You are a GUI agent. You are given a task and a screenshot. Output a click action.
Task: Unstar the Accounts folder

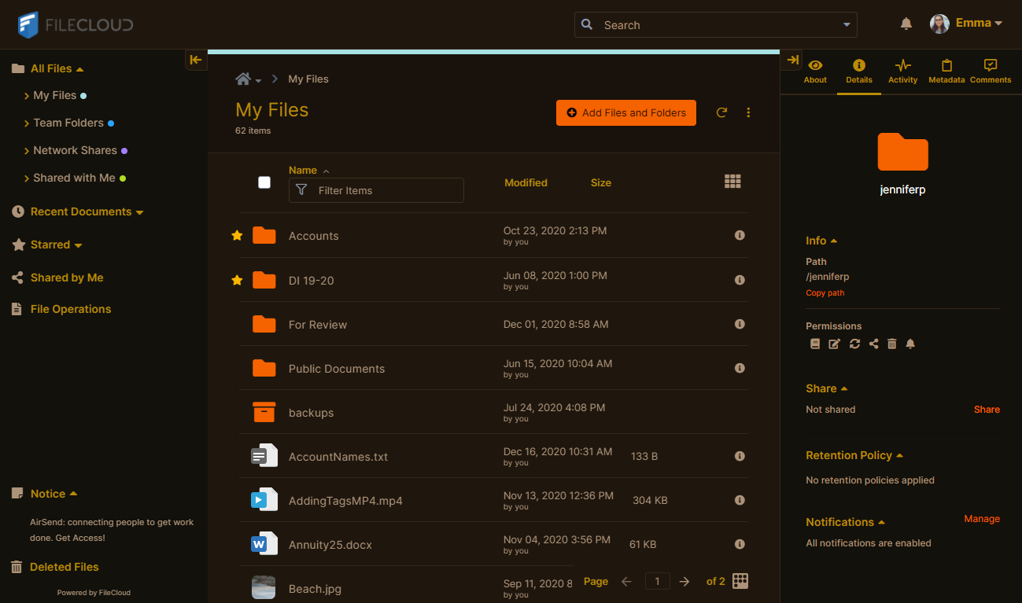click(x=237, y=235)
